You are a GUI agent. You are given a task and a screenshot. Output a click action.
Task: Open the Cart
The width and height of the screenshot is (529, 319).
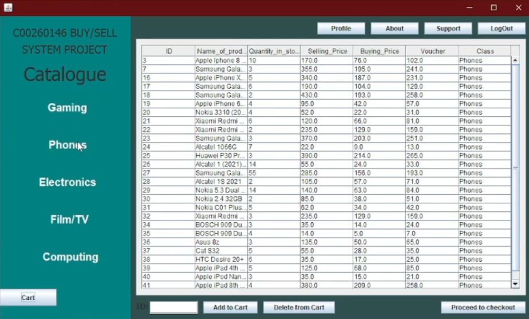point(28,297)
